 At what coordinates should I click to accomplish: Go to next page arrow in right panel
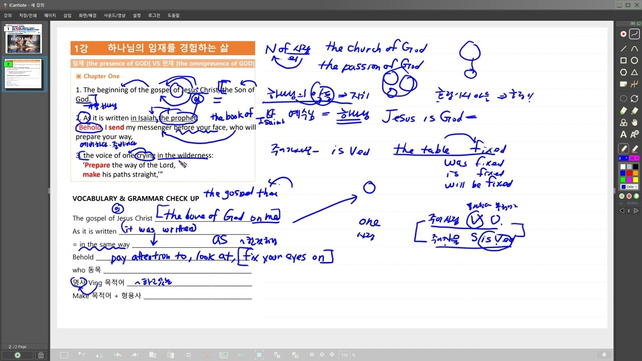coord(636,211)
